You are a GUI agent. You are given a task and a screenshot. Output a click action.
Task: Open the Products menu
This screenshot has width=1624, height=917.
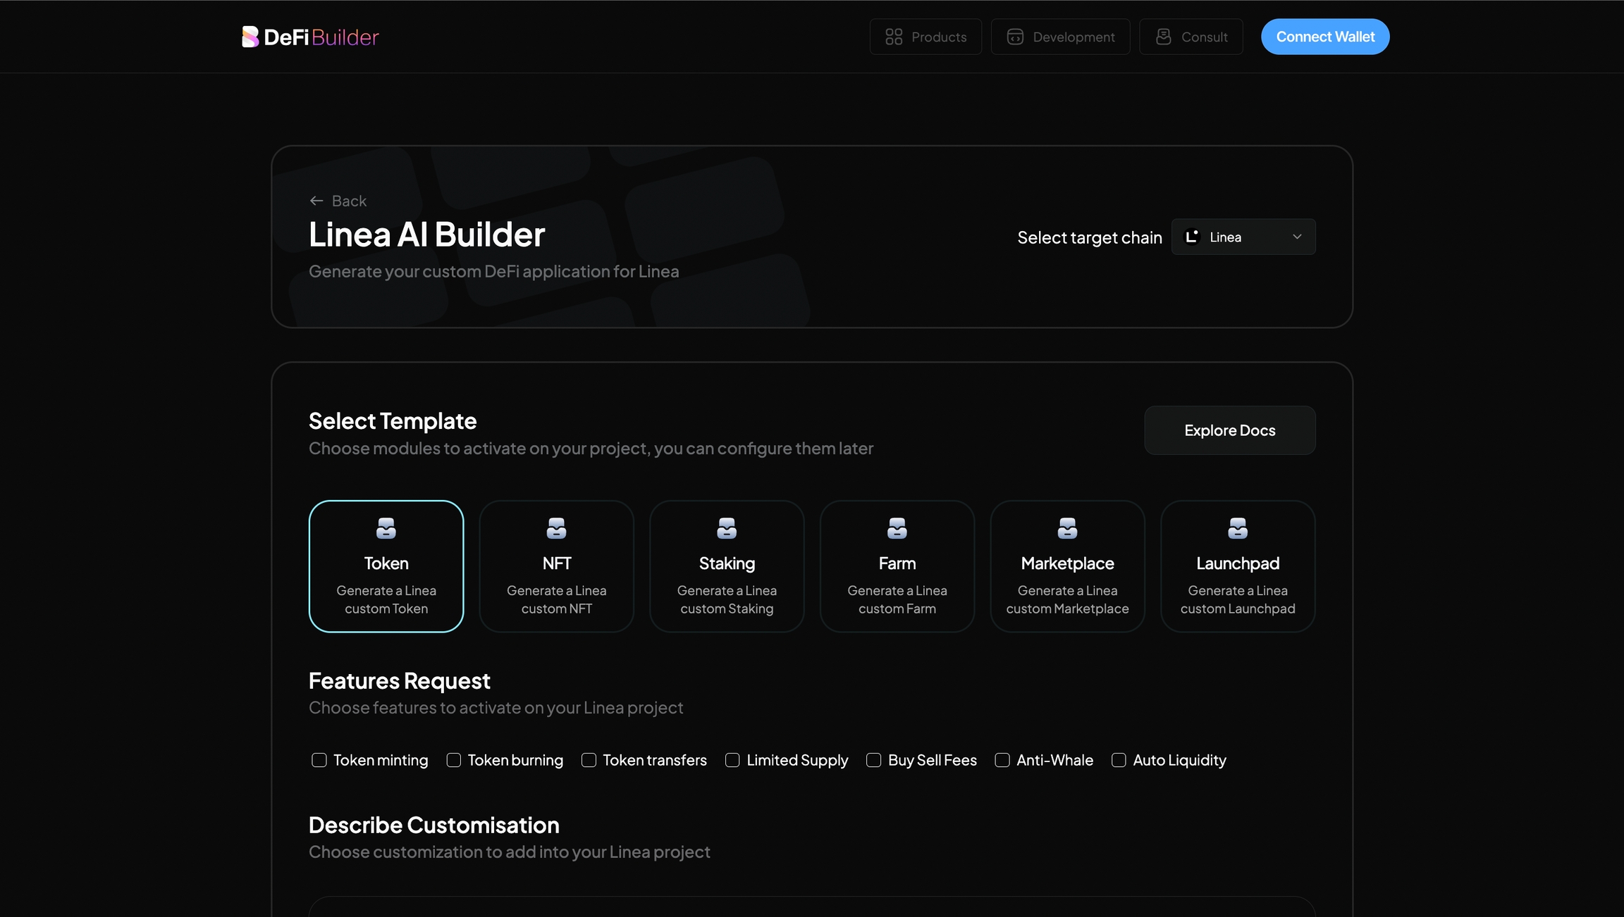coord(925,37)
